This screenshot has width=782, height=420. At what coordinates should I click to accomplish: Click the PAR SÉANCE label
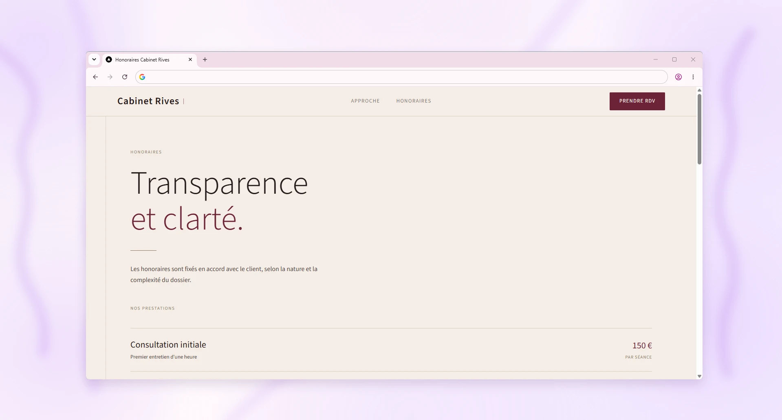tap(639, 357)
